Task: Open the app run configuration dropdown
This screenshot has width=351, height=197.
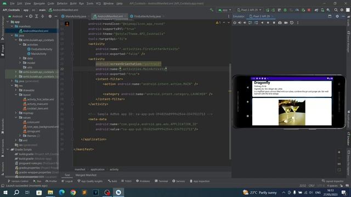Action: (x=224, y=10)
